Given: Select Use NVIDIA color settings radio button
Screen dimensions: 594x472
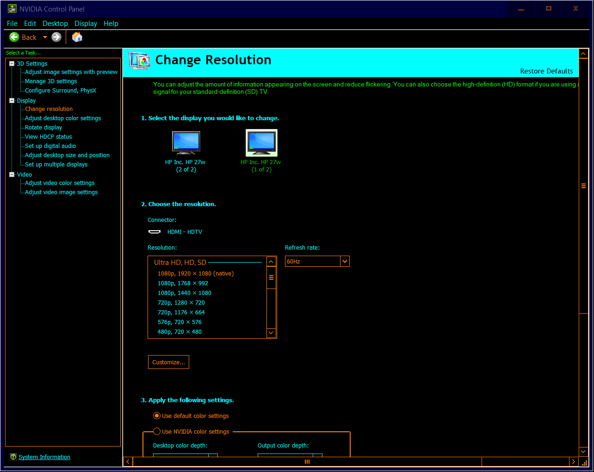Looking at the screenshot, I should (x=157, y=431).
